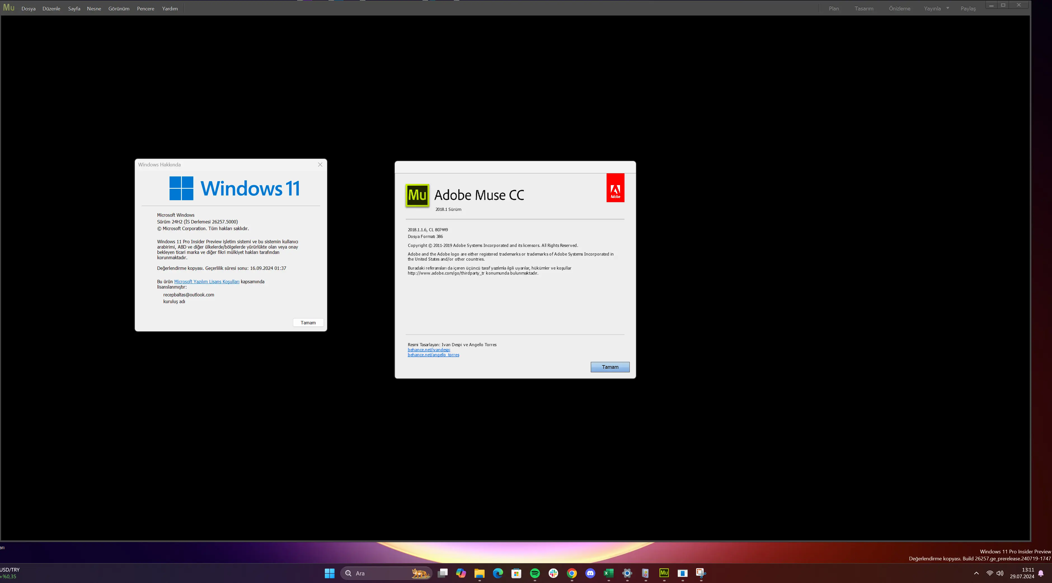Switch to Google Chrome in the taskbar
Image resolution: width=1052 pixels, height=583 pixels.
tap(572, 573)
